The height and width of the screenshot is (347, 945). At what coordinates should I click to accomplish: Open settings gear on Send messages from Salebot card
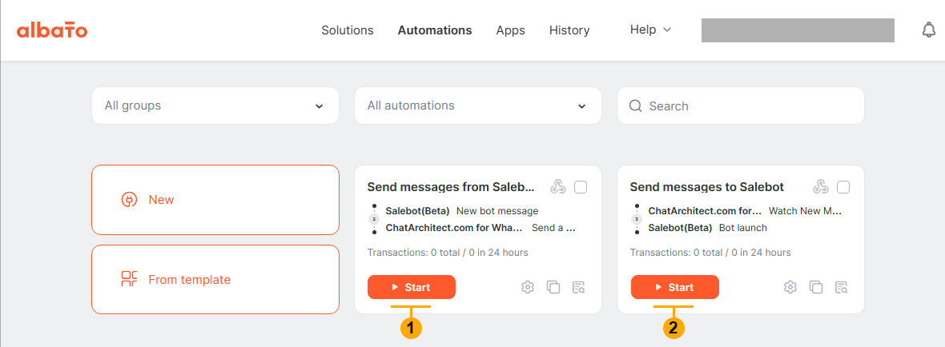pyautogui.click(x=528, y=288)
